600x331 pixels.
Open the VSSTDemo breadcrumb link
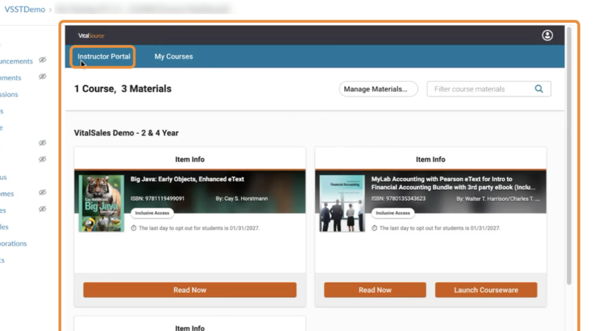[24, 9]
